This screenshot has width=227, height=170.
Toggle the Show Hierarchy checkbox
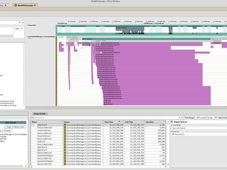[x=173, y=134]
